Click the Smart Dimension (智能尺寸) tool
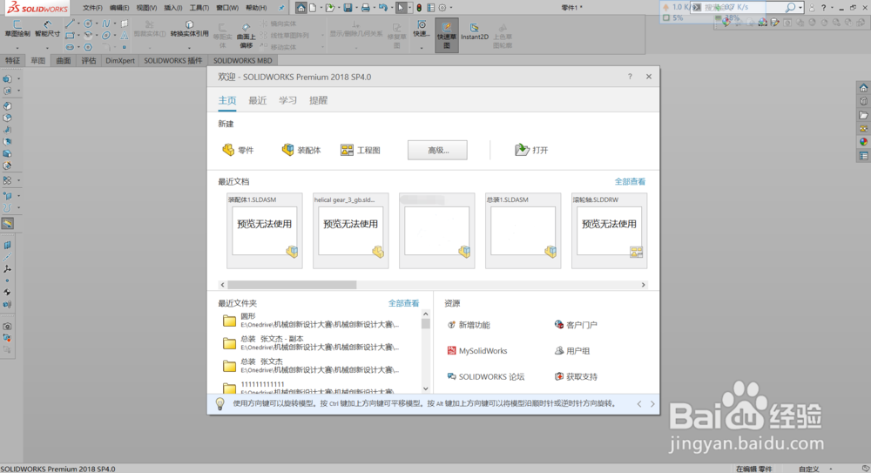The width and height of the screenshot is (871, 473). [x=48, y=29]
